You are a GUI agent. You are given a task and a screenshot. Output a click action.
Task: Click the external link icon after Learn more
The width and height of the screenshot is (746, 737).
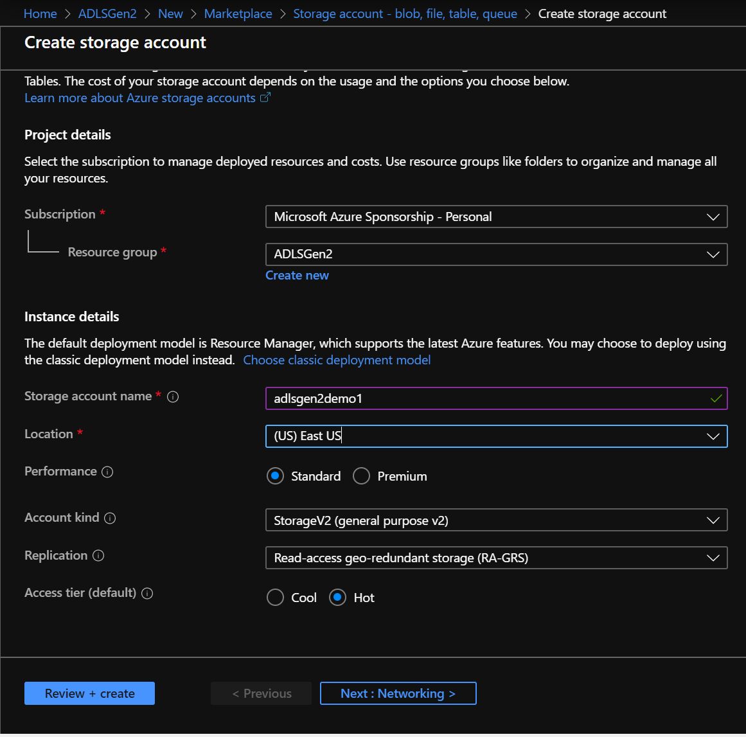265,98
